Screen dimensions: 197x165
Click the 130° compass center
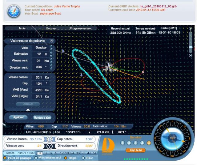(172, 138)
